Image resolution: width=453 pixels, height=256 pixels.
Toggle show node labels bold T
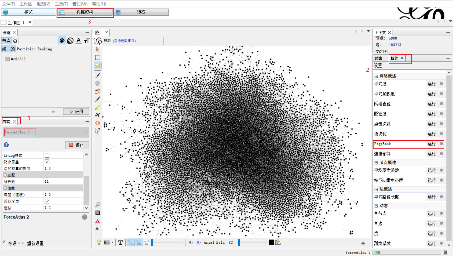(x=120, y=242)
